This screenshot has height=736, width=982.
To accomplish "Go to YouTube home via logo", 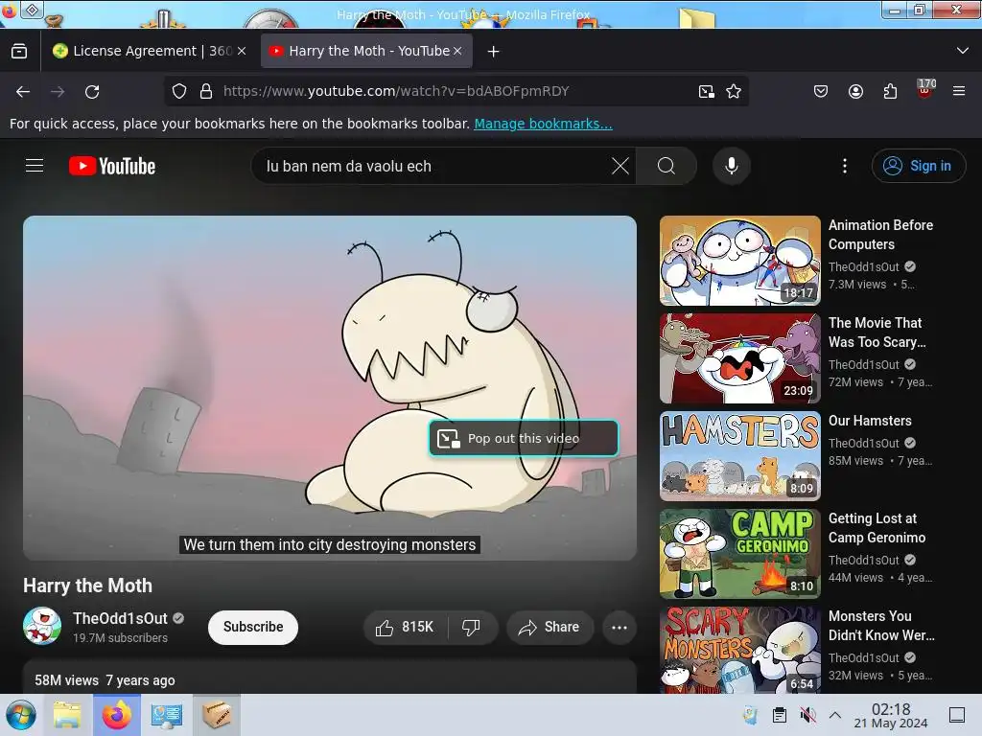I will 112,166.
